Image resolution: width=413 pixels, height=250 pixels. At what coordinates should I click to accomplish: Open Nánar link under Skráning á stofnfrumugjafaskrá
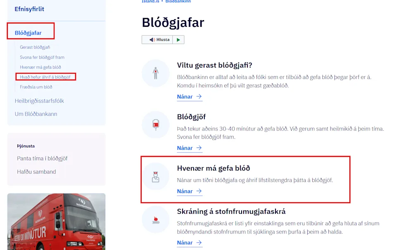coord(190,243)
